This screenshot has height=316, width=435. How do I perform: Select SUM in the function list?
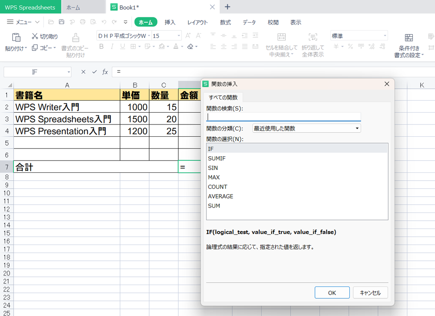point(297,206)
